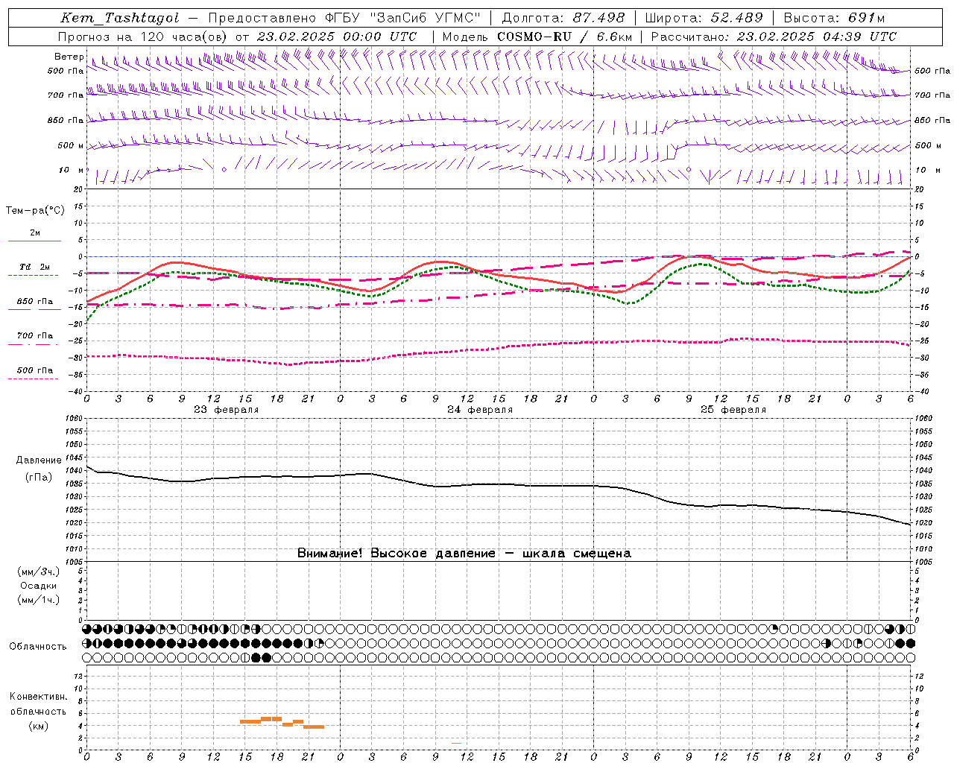Click the '500 м' wind level label on left
This screenshot has width=954, height=763.
click(x=71, y=145)
